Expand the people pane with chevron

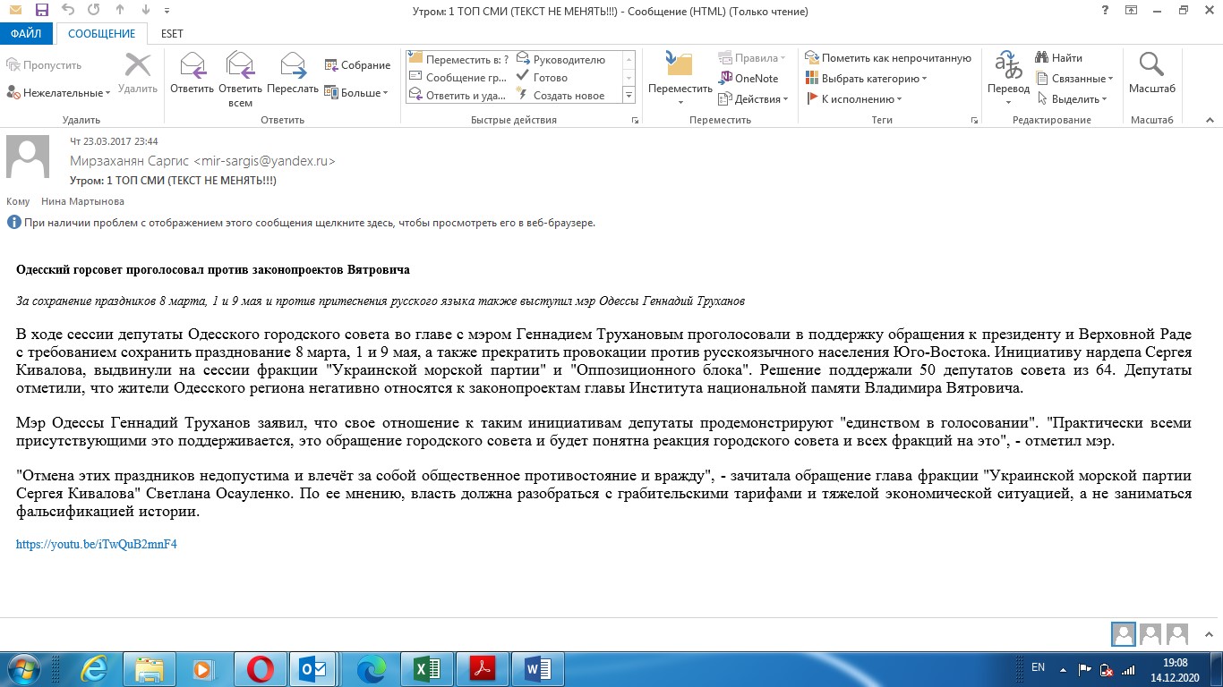[x=1208, y=633]
